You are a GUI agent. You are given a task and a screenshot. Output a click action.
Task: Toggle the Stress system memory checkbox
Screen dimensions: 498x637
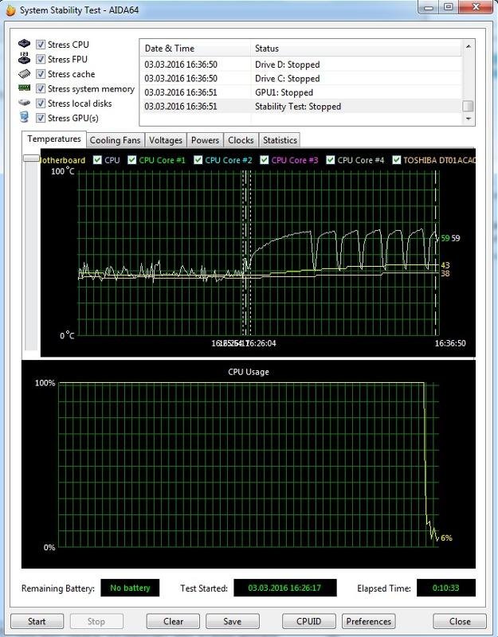point(41,88)
